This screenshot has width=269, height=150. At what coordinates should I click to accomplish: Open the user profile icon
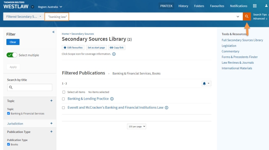pyautogui.click(x=266, y=6)
